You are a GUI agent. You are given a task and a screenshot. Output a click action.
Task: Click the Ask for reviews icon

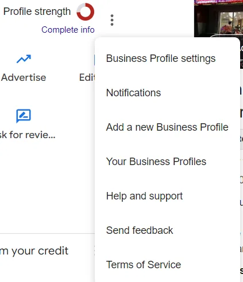click(24, 116)
